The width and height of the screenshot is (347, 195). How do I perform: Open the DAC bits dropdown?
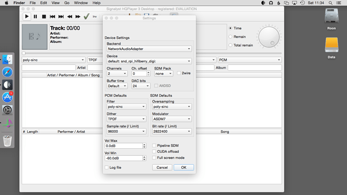click(x=141, y=86)
